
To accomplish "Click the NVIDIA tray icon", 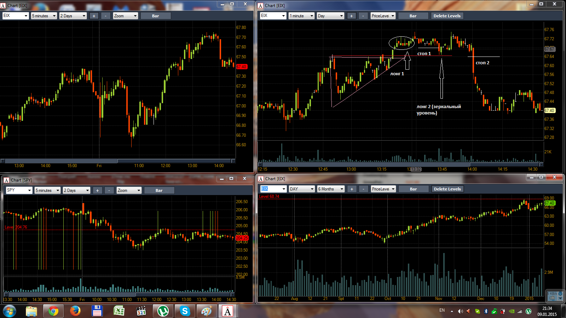I will (x=512, y=311).
